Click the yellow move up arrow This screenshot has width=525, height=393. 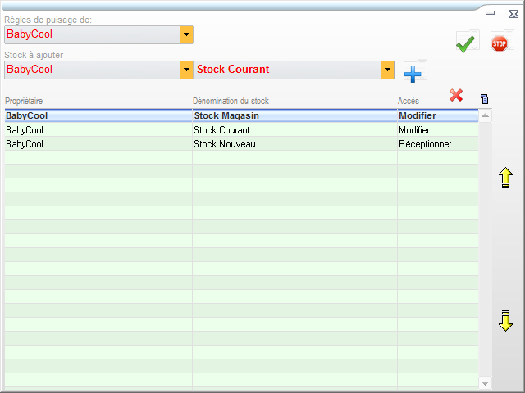[505, 178]
